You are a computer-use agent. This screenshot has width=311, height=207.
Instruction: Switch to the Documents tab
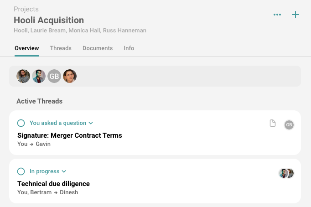click(x=98, y=48)
